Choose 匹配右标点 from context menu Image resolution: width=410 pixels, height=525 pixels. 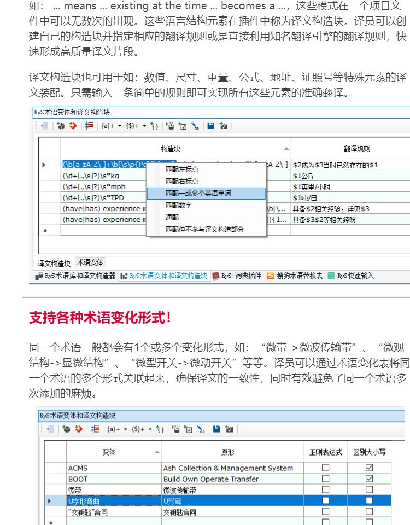[x=206, y=182]
